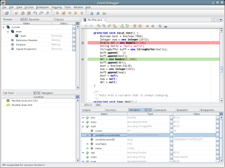The image size is (225, 168).
Task: Open the Session menu
Action: 29,7
